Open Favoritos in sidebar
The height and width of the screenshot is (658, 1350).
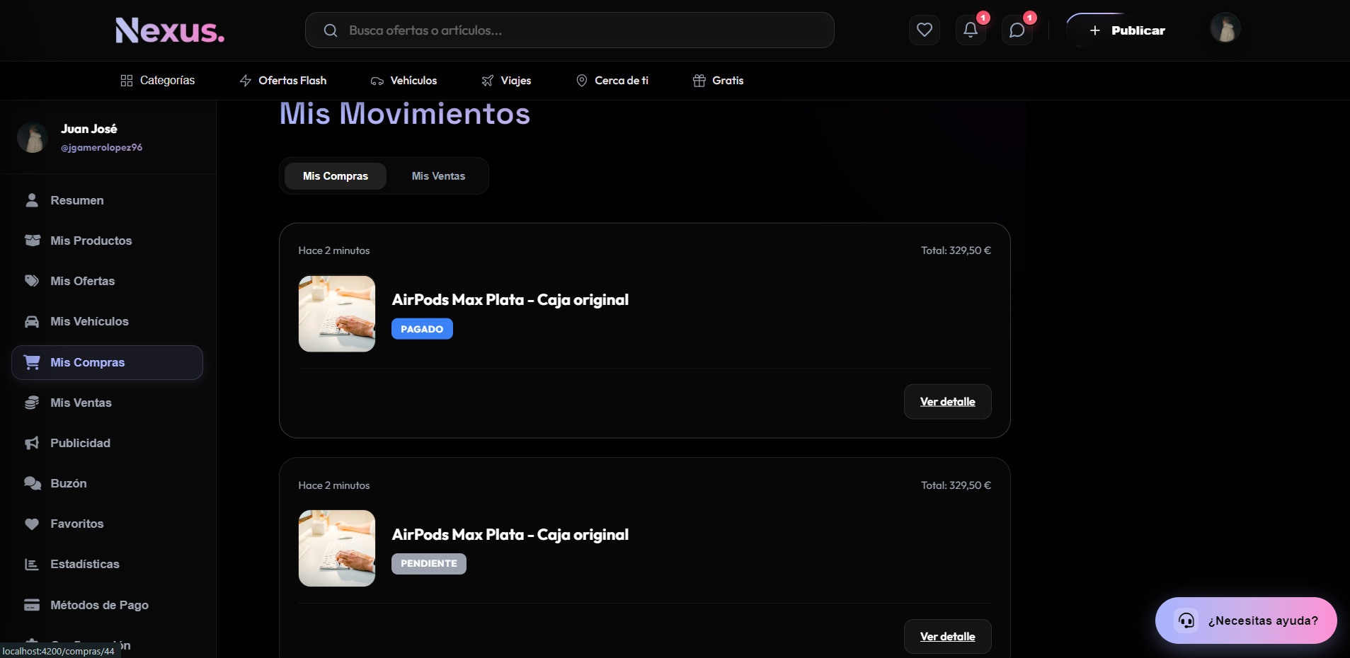pos(107,524)
